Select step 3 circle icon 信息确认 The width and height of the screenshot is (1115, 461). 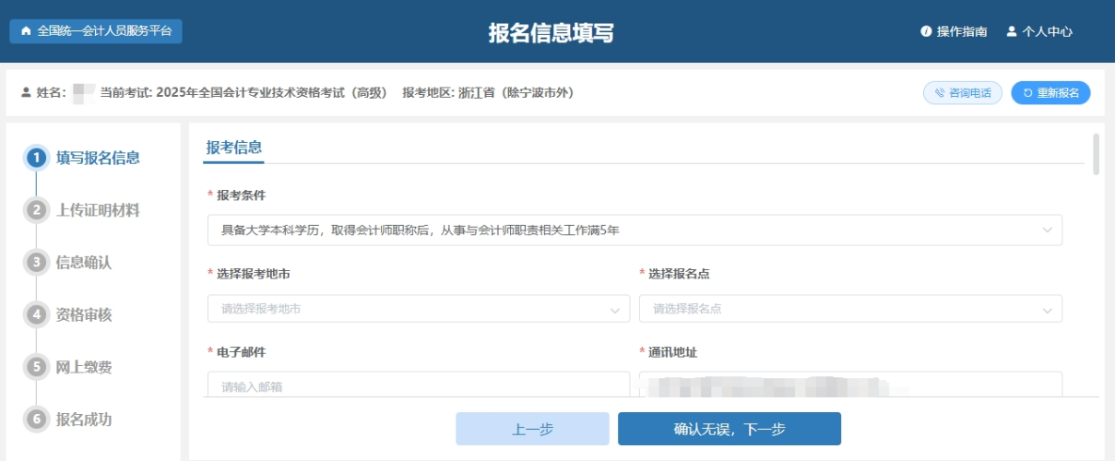[x=36, y=263]
